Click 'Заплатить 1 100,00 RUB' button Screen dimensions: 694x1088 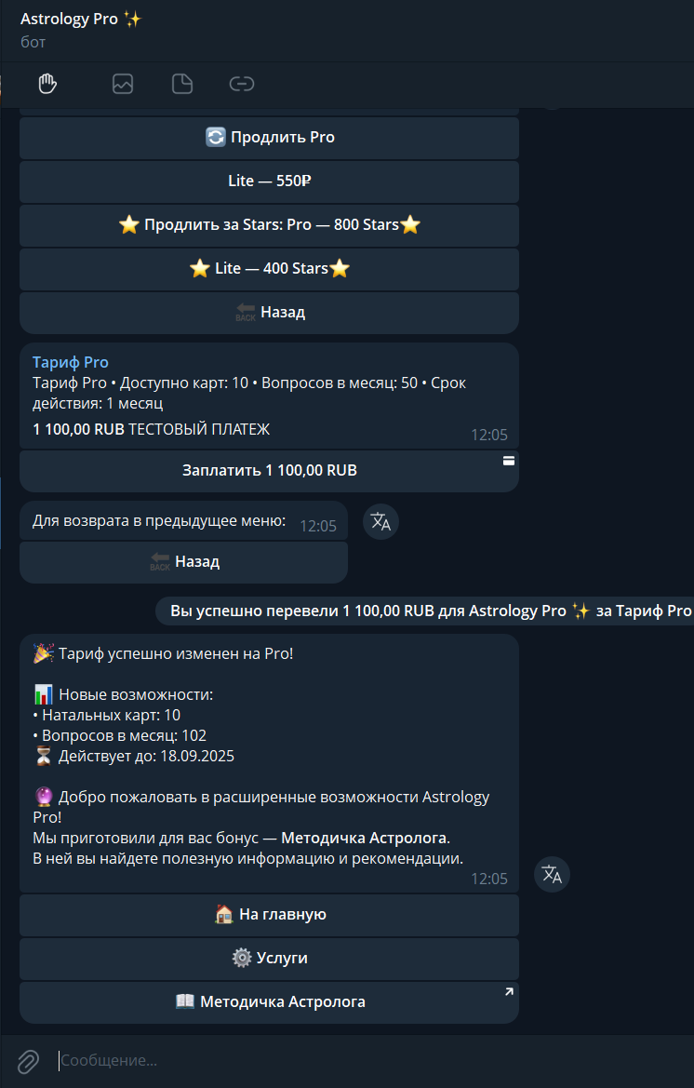tap(269, 470)
